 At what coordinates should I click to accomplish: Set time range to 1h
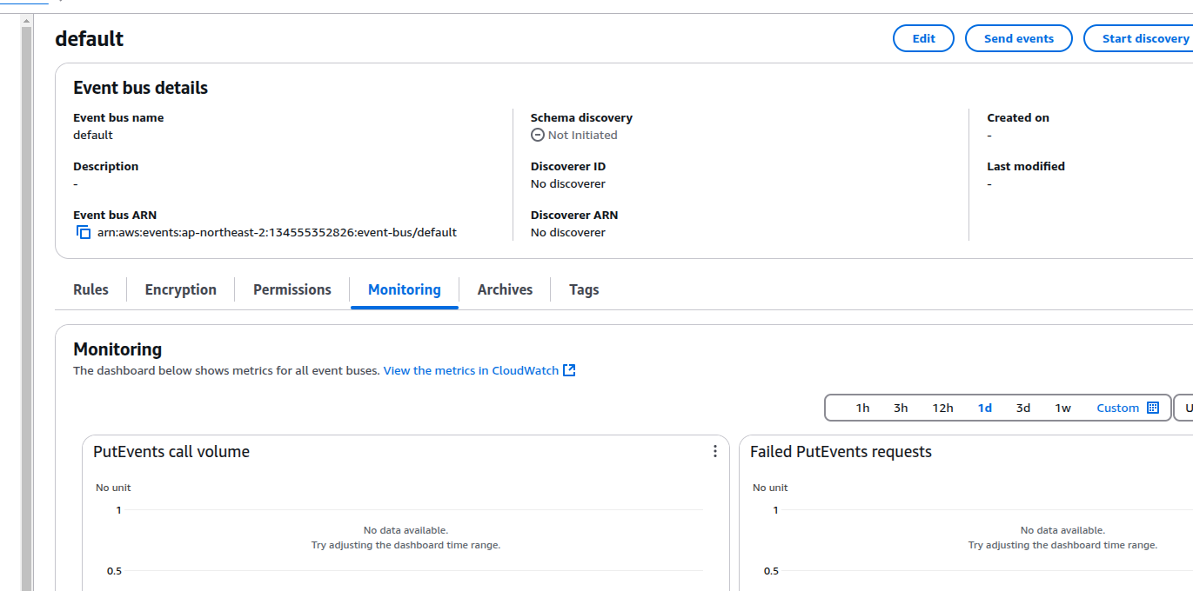[862, 408]
